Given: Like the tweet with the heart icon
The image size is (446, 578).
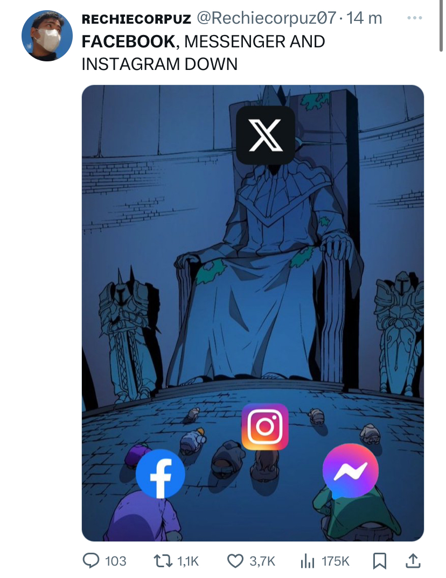Looking at the screenshot, I should click(x=235, y=561).
